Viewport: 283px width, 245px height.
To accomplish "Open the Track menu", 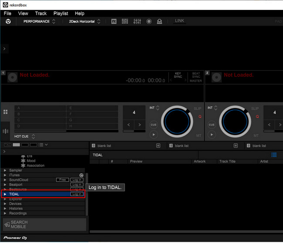I will click(x=41, y=13).
